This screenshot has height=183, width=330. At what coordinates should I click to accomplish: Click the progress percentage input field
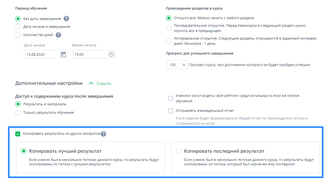click(x=177, y=65)
